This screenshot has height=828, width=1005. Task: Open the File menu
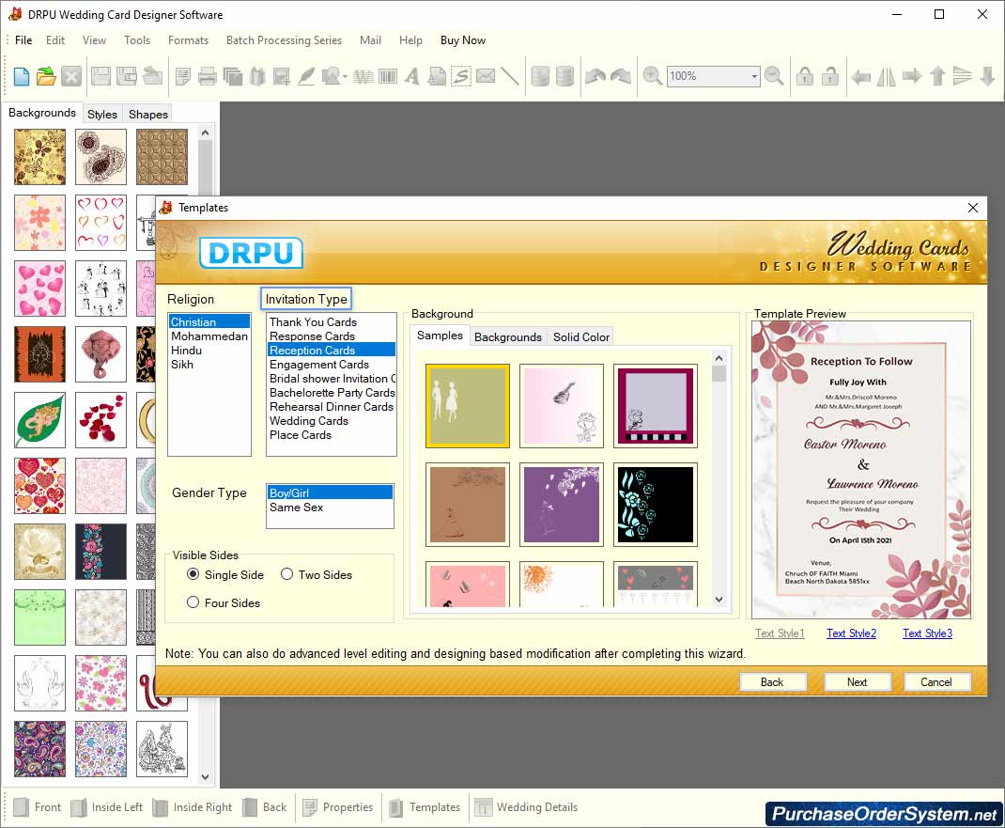23,39
